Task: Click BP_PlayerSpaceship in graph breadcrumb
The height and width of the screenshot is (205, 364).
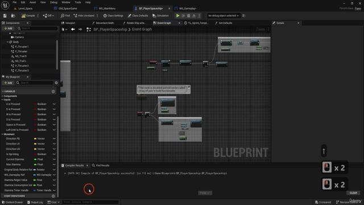Action: (110, 29)
